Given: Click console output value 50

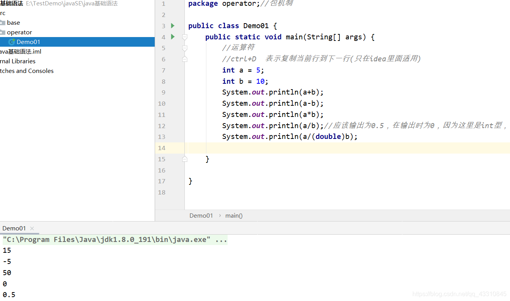Looking at the screenshot, I should pyautogui.click(x=7, y=273).
